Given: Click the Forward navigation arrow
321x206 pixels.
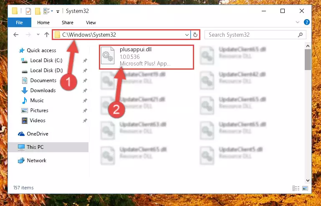Looking at the screenshot, I should point(28,35).
